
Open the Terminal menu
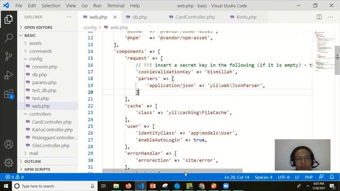[x=116, y=6]
